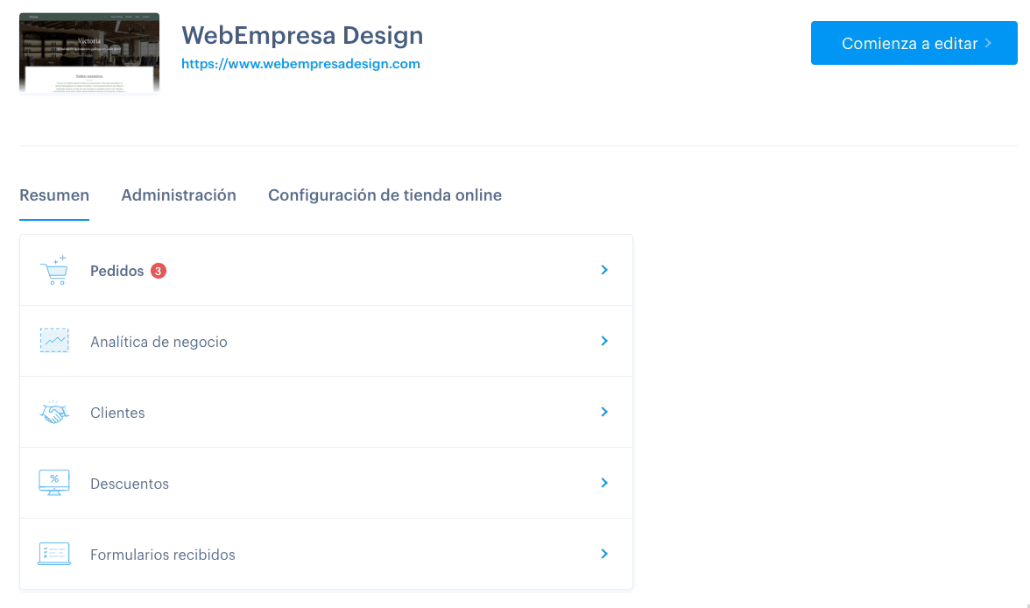Screen dimensions: 1030x608
Task: Click the Analítica de negocio chart icon
Action: pos(54,341)
